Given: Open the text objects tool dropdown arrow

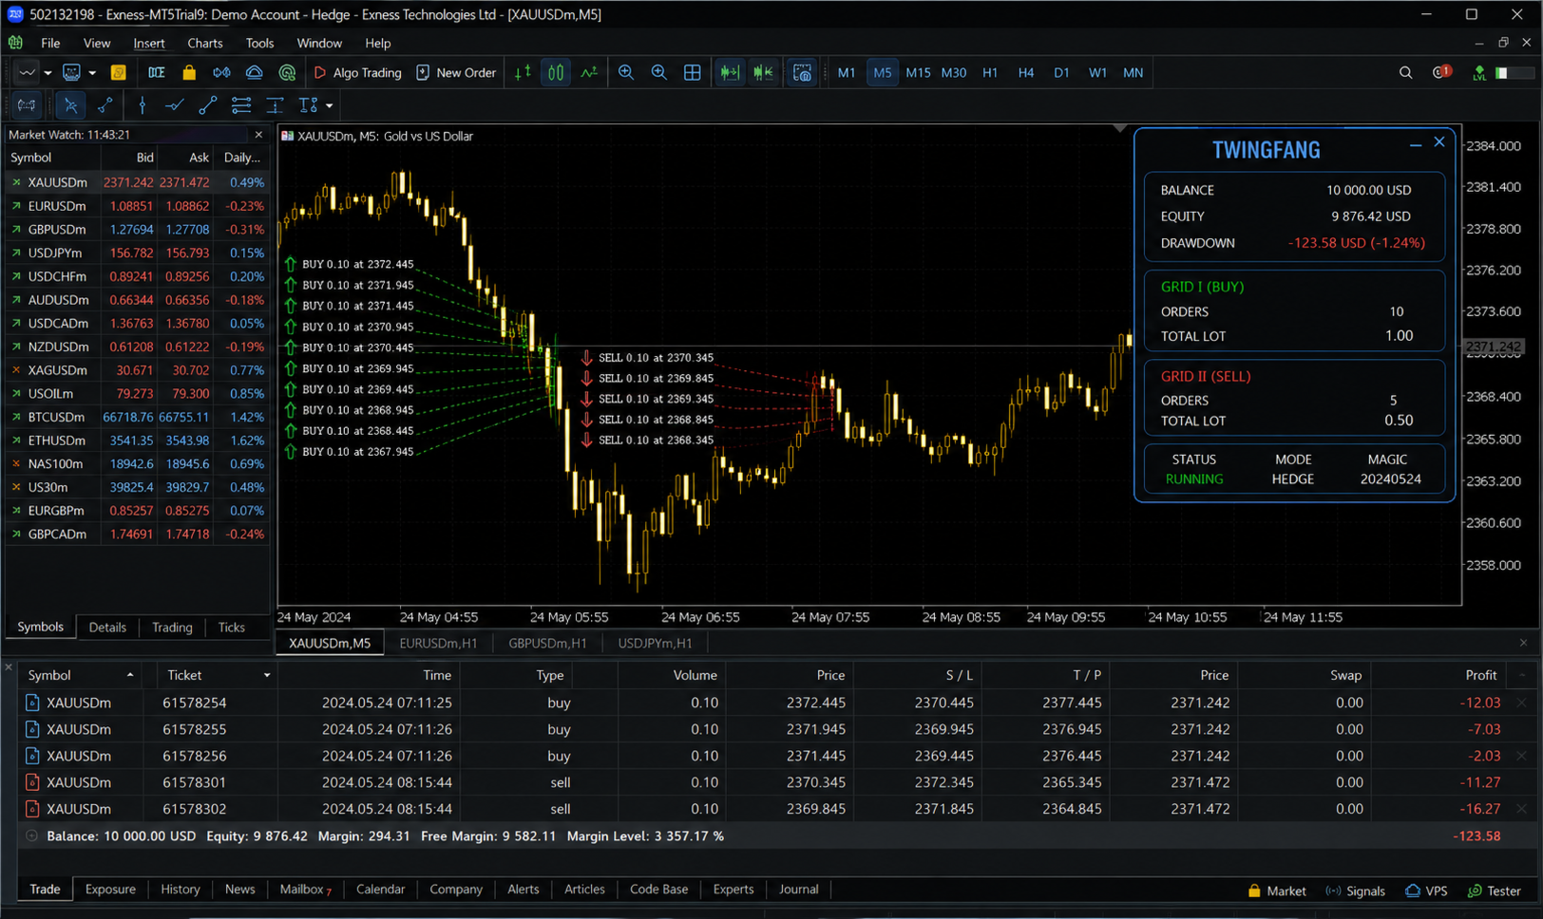Looking at the screenshot, I should tap(329, 105).
